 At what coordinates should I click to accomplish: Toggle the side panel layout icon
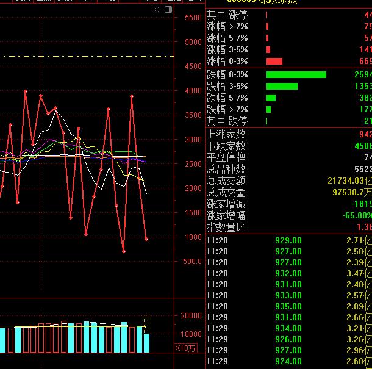[x=168, y=10]
